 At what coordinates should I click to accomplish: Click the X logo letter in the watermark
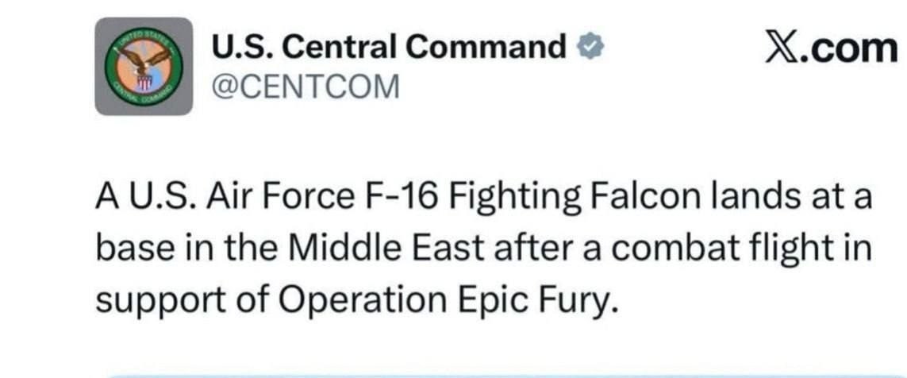click(786, 48)
